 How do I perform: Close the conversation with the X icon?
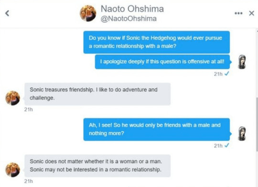click(252, 13)
